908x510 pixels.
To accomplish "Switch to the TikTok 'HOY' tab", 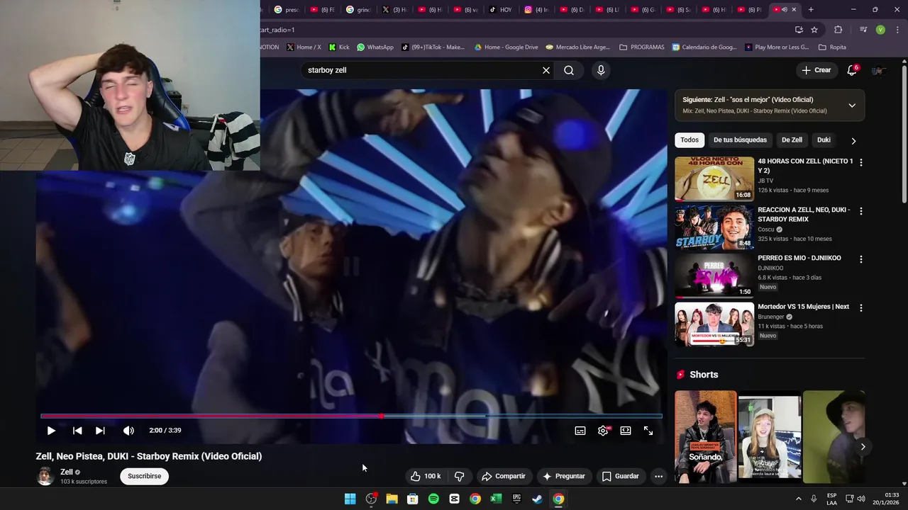I will pyautogui.click(x=501, y=10).
